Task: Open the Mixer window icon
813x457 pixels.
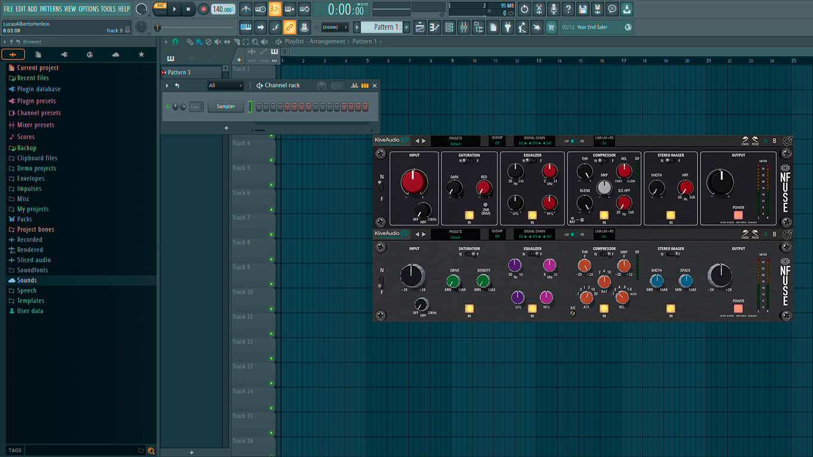Action: click(464, 27)
